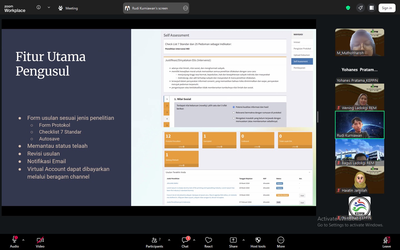
Task: Select 'Potensi kualitas informasi dan hasil' radio
Action: (234, 107)
